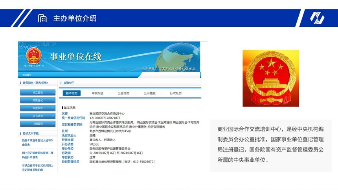Click the value 商业国际交流合作培训中心
This screenshot has width=338, height=190.
tap(107, 113)
